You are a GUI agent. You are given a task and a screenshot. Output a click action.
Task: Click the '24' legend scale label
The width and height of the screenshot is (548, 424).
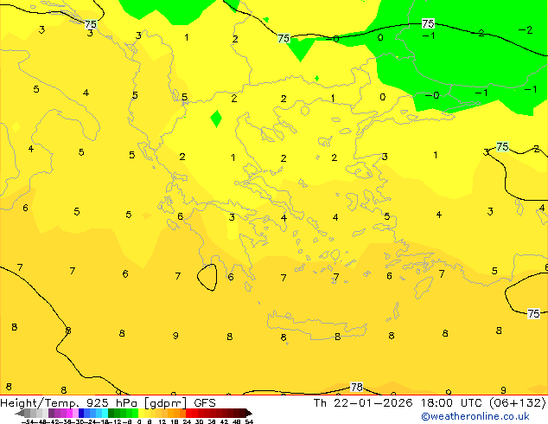[187, 422]
